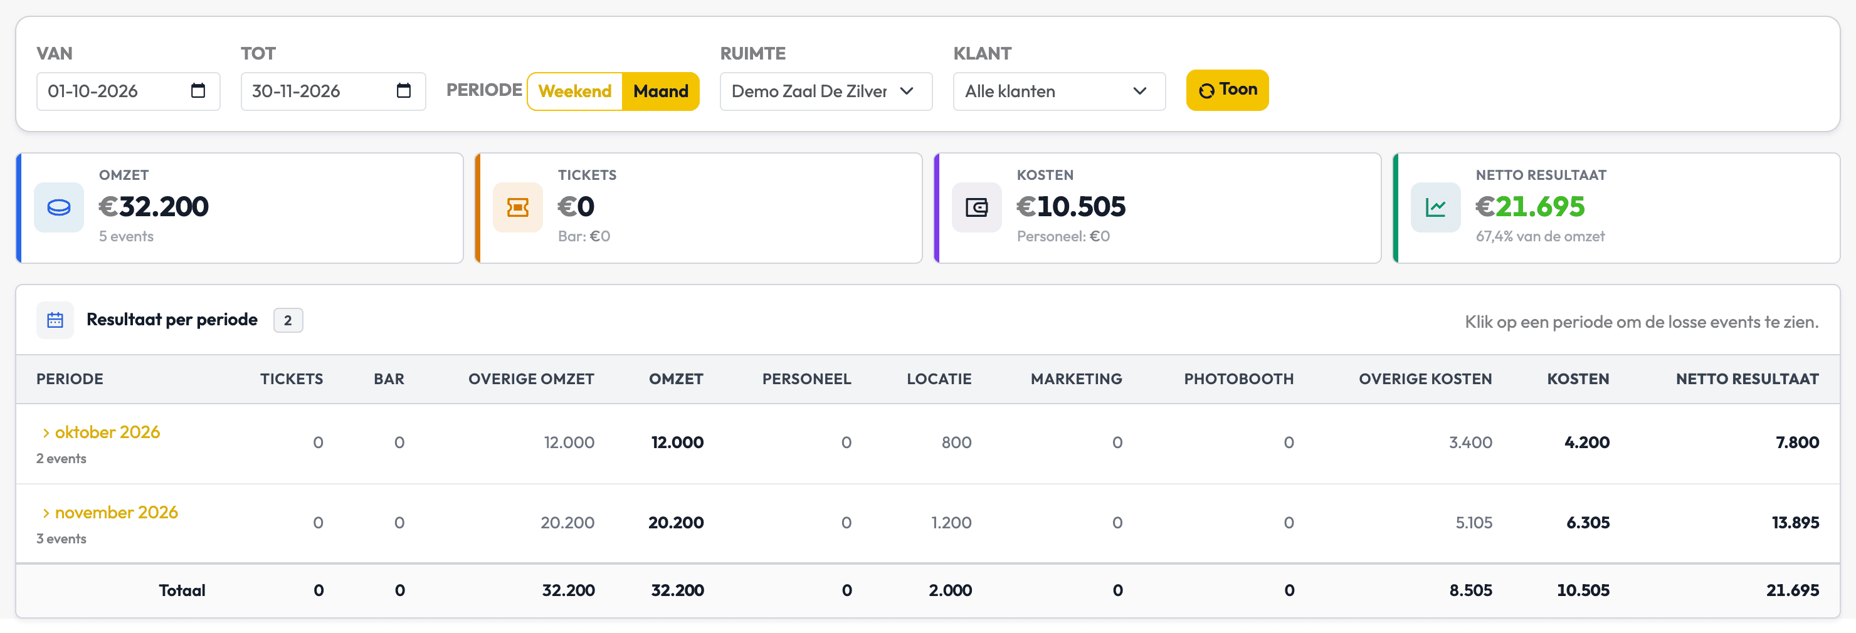Screen dimensions: 1856x633
Task: Click the '67,4% van de omzet' text
Action: tap(1541, 236)
